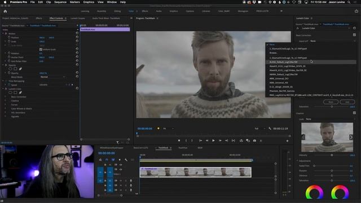The height and width of the screenshot is (203, 361).
Task: Select Lumetri Color pen mask tool
Action: (20, 92)
